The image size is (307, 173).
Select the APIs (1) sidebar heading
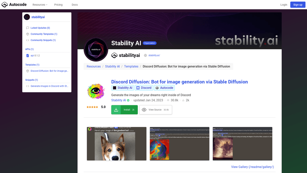pyautogui.click(x=29, y=49)
